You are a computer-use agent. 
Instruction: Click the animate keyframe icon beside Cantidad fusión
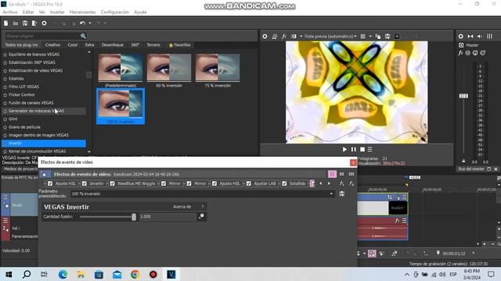click(x=201, y=216)
